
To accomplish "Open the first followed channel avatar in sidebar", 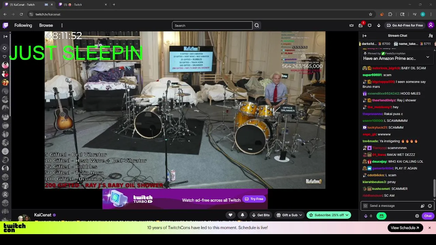I will 5,65.
